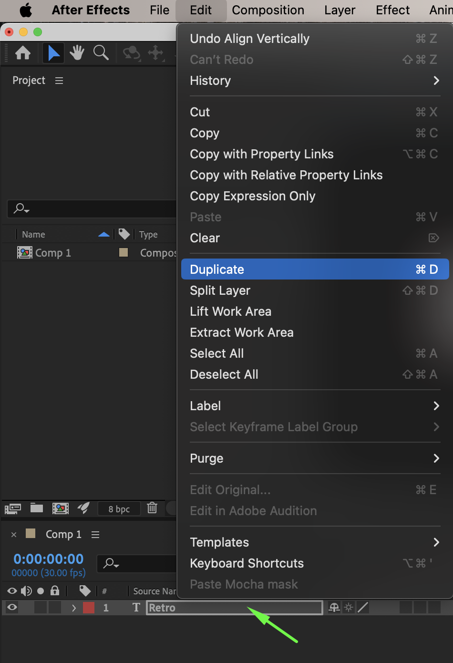
Task: Click the text layer T icon for Retro
Action: (136, 607)
